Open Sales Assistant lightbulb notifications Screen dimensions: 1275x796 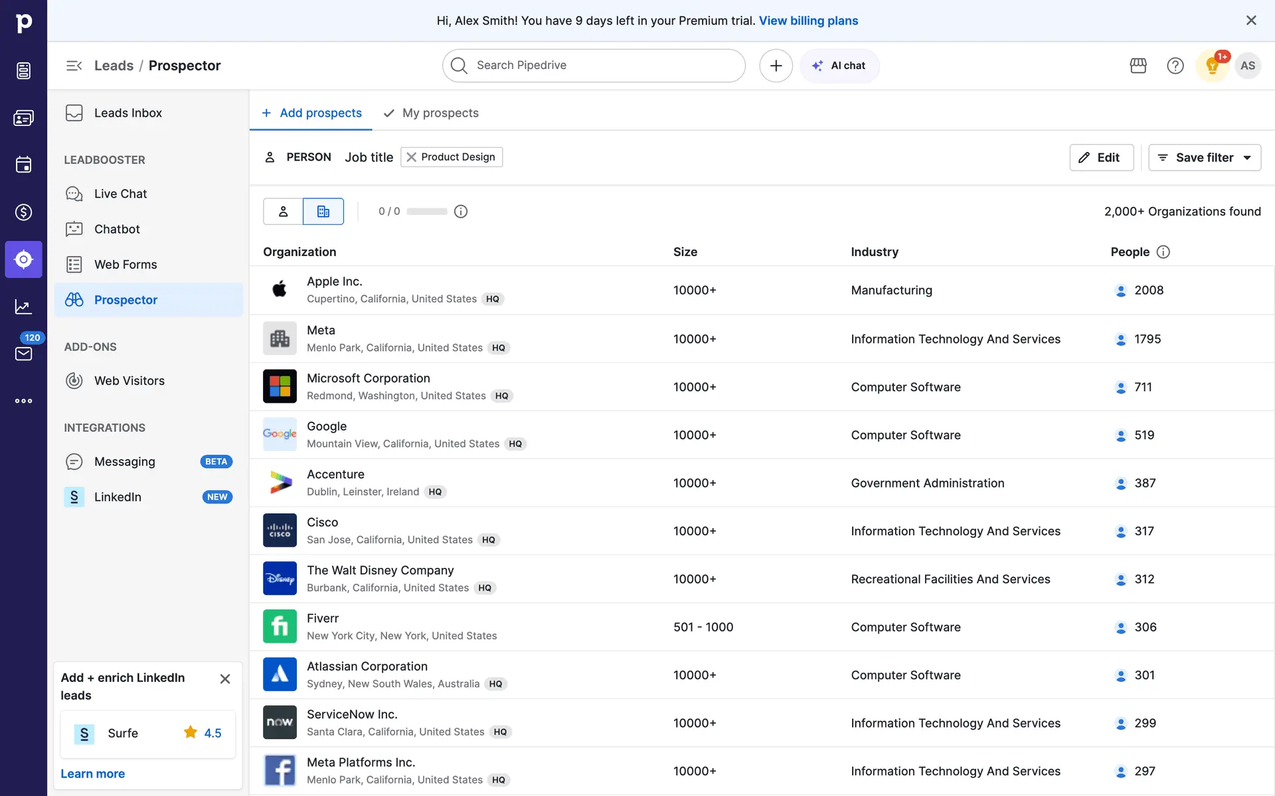point(1212,66)
